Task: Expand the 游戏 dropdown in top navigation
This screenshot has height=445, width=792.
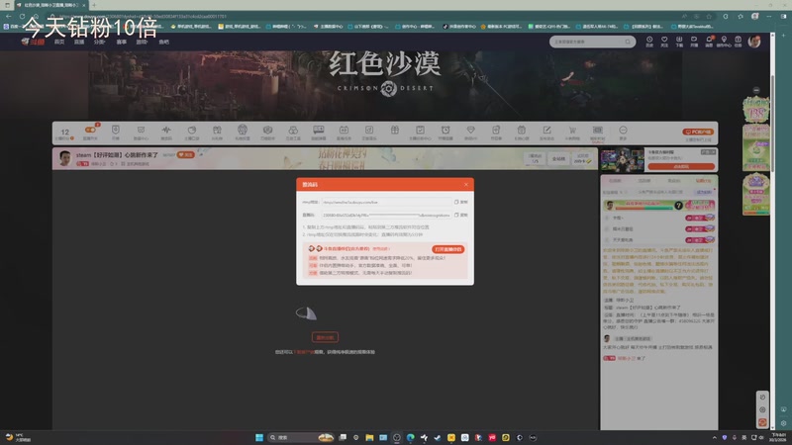Action: [142, 42]
